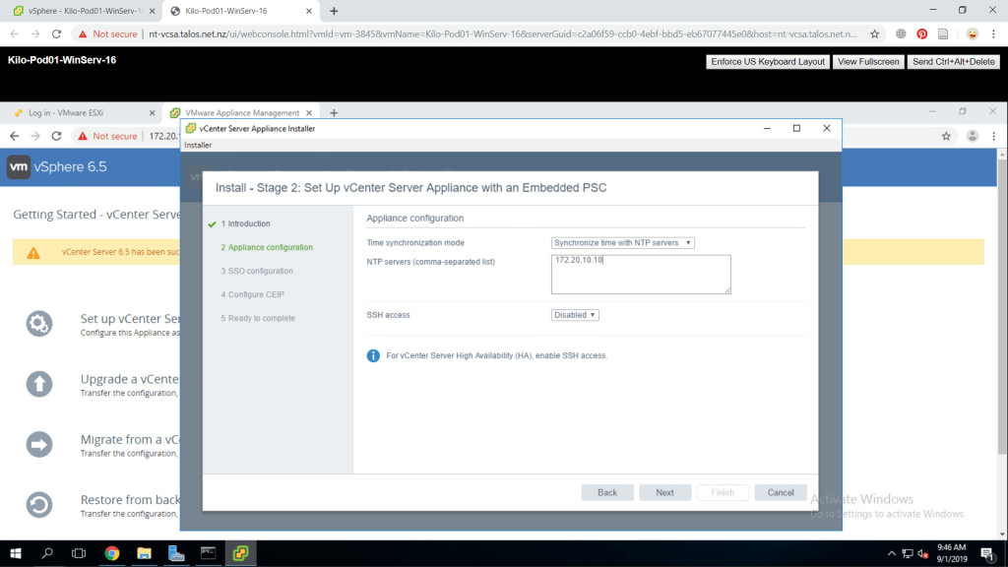This screenshot has width=1008, height=567.
Task: Open the taskbar search magnifier
Action: (x=47, y=553)
